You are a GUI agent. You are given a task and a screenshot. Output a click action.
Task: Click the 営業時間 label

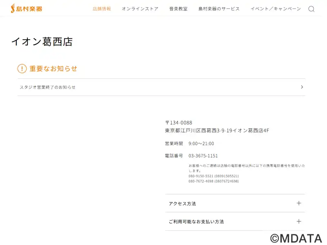click(174, 144)
